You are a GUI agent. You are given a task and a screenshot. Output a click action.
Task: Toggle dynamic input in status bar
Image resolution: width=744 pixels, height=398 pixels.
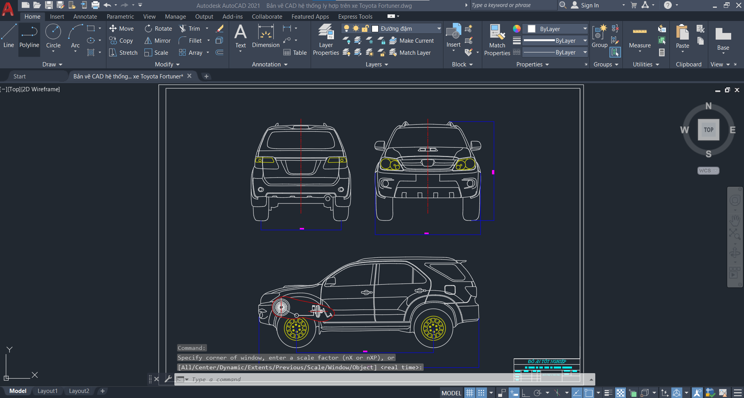[x=514, y=393]
